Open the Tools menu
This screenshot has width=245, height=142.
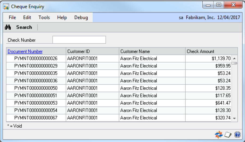click(x=44, y=18)
